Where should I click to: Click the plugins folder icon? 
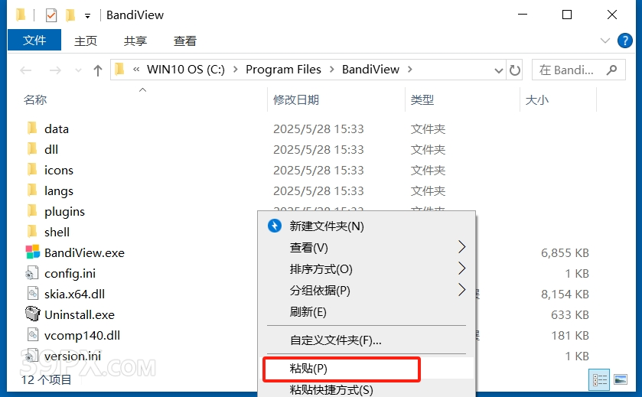point(32,211)
